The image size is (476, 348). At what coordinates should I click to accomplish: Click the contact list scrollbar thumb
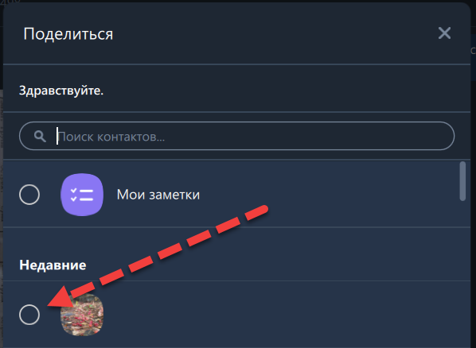point(462,181)
